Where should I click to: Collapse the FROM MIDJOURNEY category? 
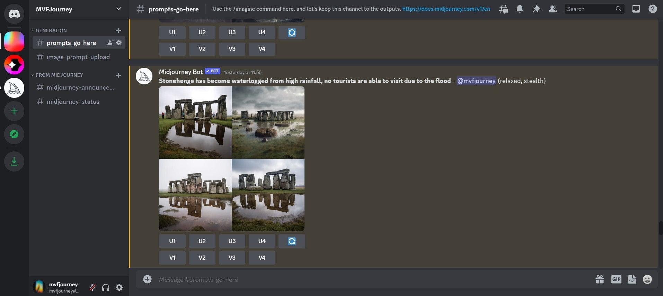[x=59, y=75]
